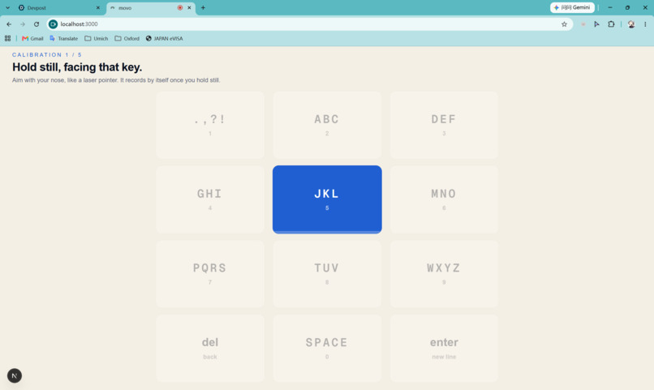
Task: Close the Devpost tab
Action: pos(98,7)
